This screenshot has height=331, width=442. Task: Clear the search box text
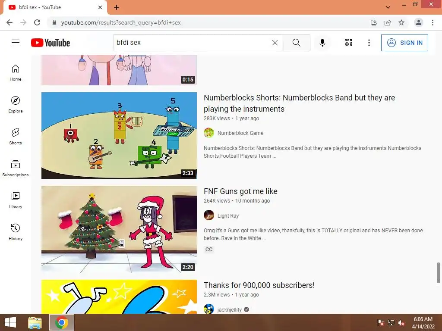point(275,43)
